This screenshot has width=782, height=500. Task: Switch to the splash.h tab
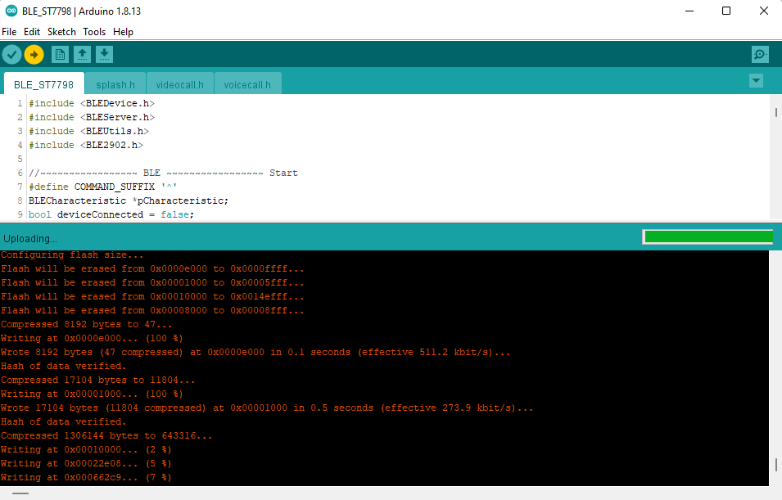(115, 83)
